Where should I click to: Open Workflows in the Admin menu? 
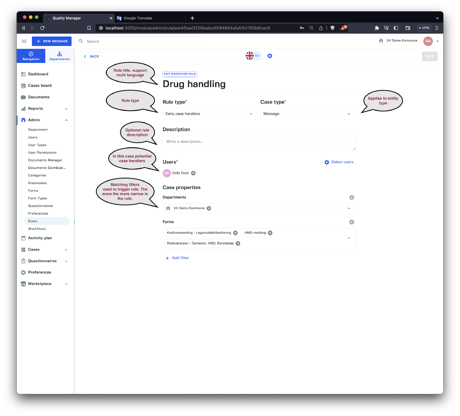tap(37, 229)
